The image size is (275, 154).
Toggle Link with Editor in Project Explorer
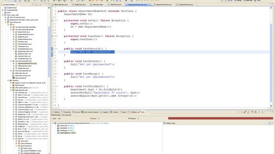[36, 5]
